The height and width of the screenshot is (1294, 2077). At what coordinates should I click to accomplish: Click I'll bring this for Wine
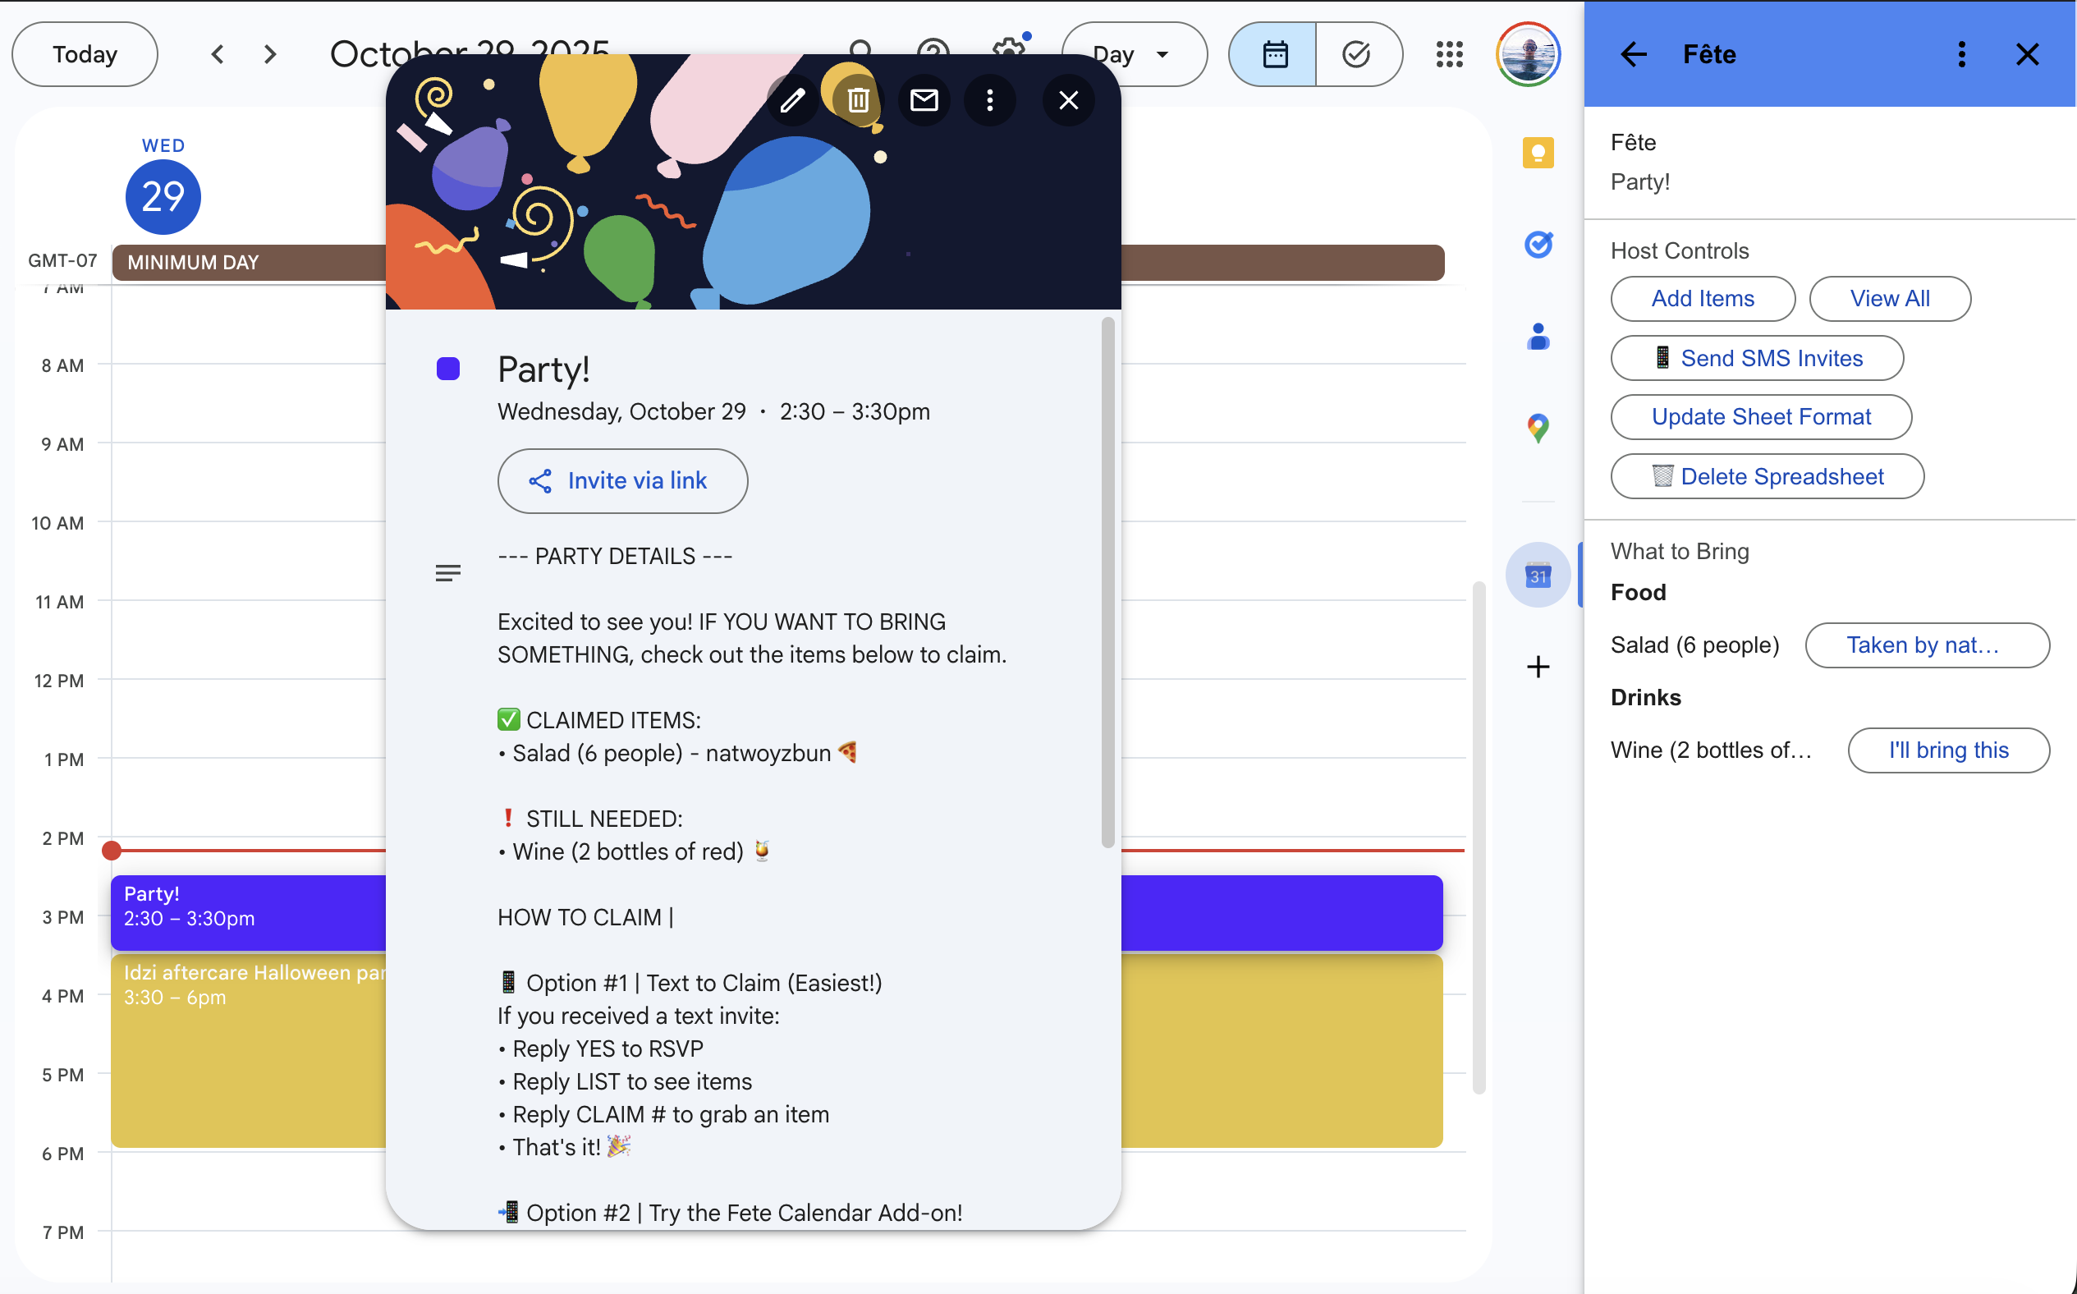pos(1948,750)
